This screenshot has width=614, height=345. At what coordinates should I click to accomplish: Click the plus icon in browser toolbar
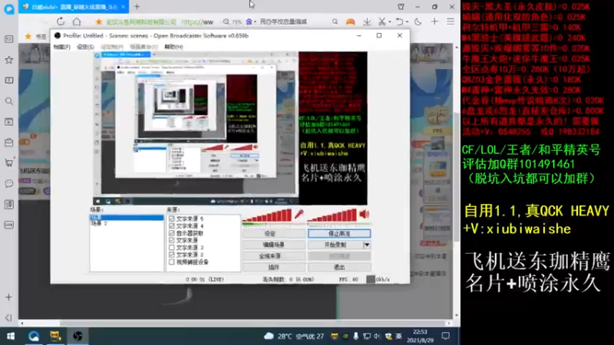tap(434, 22)
